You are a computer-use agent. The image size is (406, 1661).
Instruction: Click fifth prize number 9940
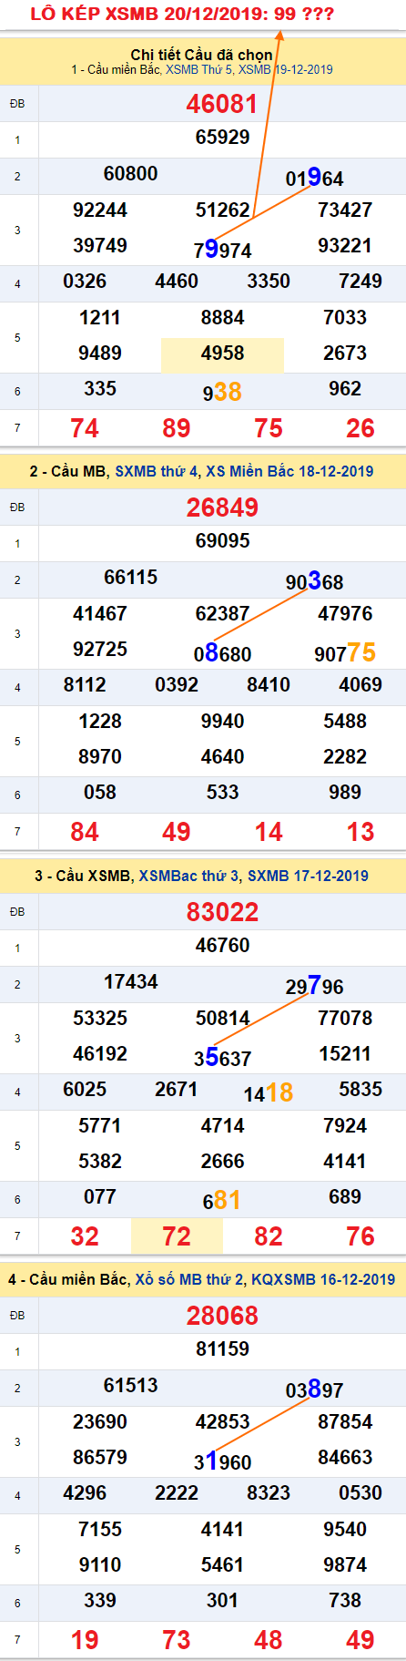222,722
